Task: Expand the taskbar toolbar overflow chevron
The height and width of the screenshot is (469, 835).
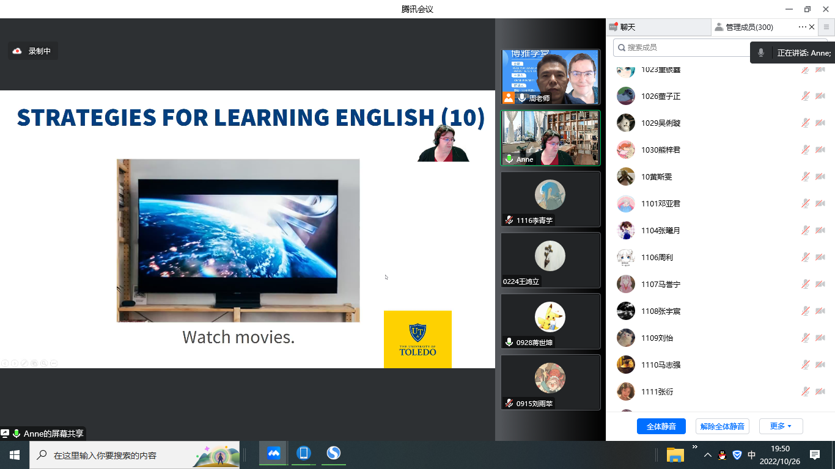Action: (x=694, y=448)
